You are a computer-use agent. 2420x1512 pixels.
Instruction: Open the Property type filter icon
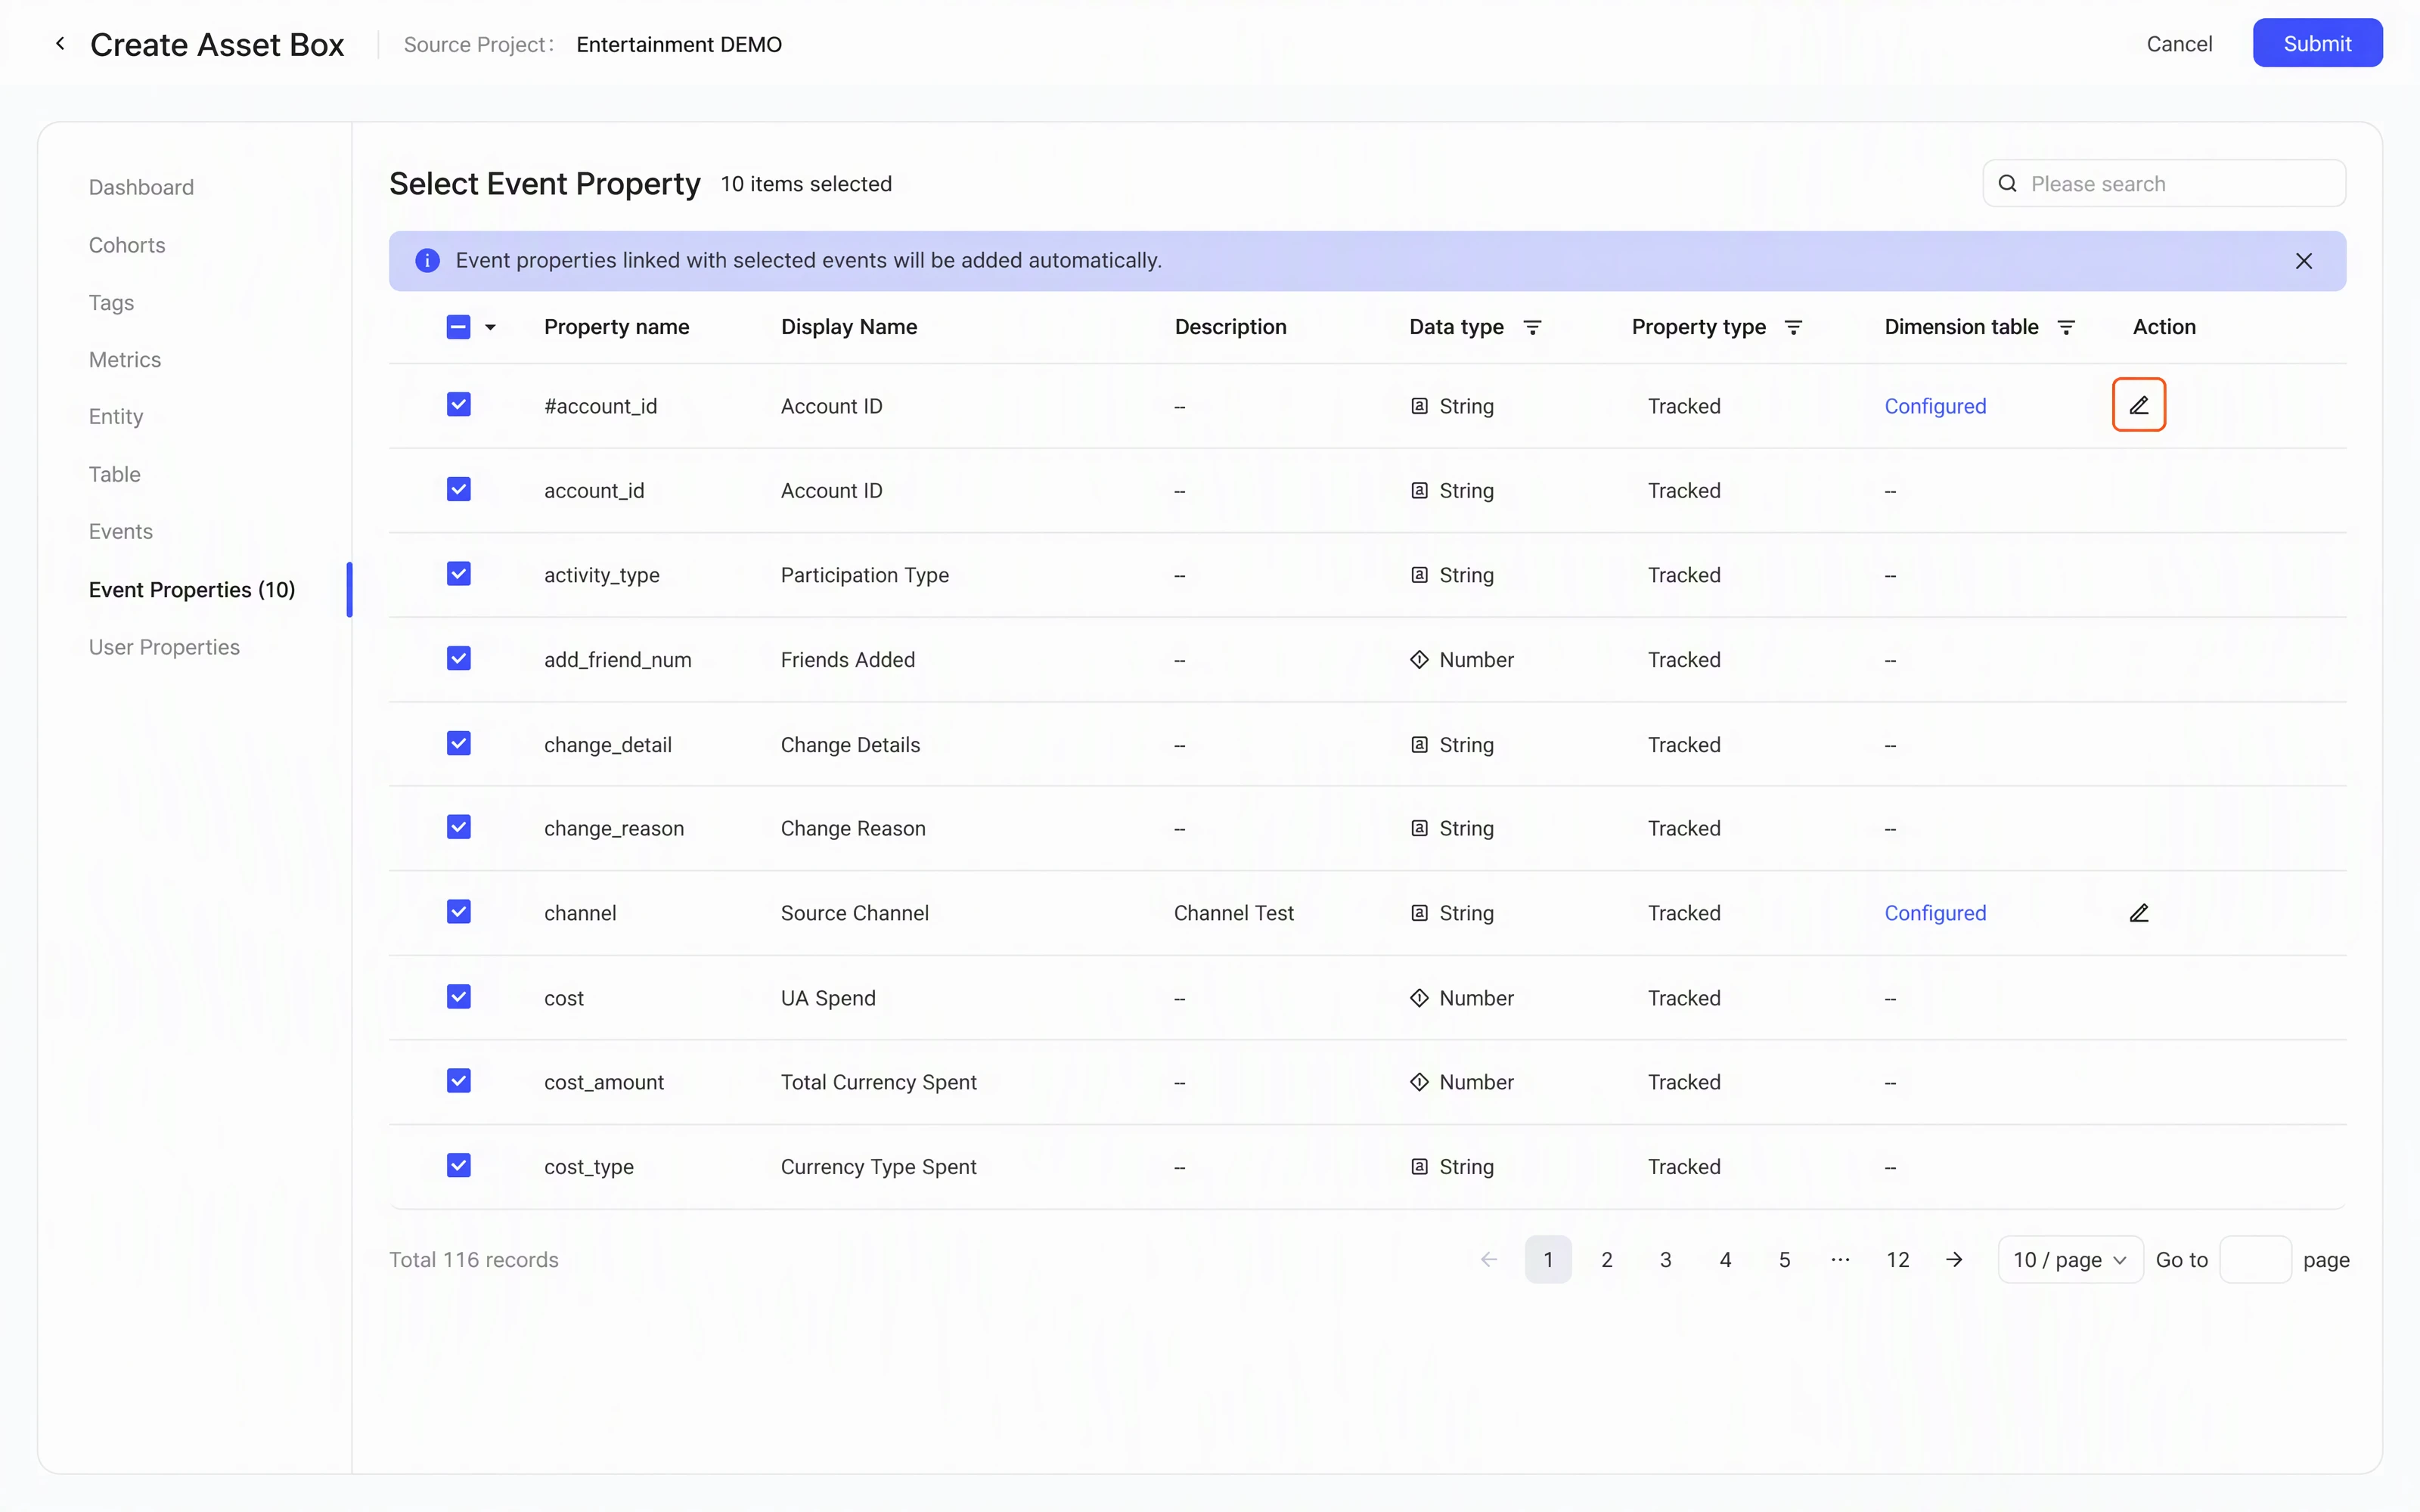click(1794, 327)
